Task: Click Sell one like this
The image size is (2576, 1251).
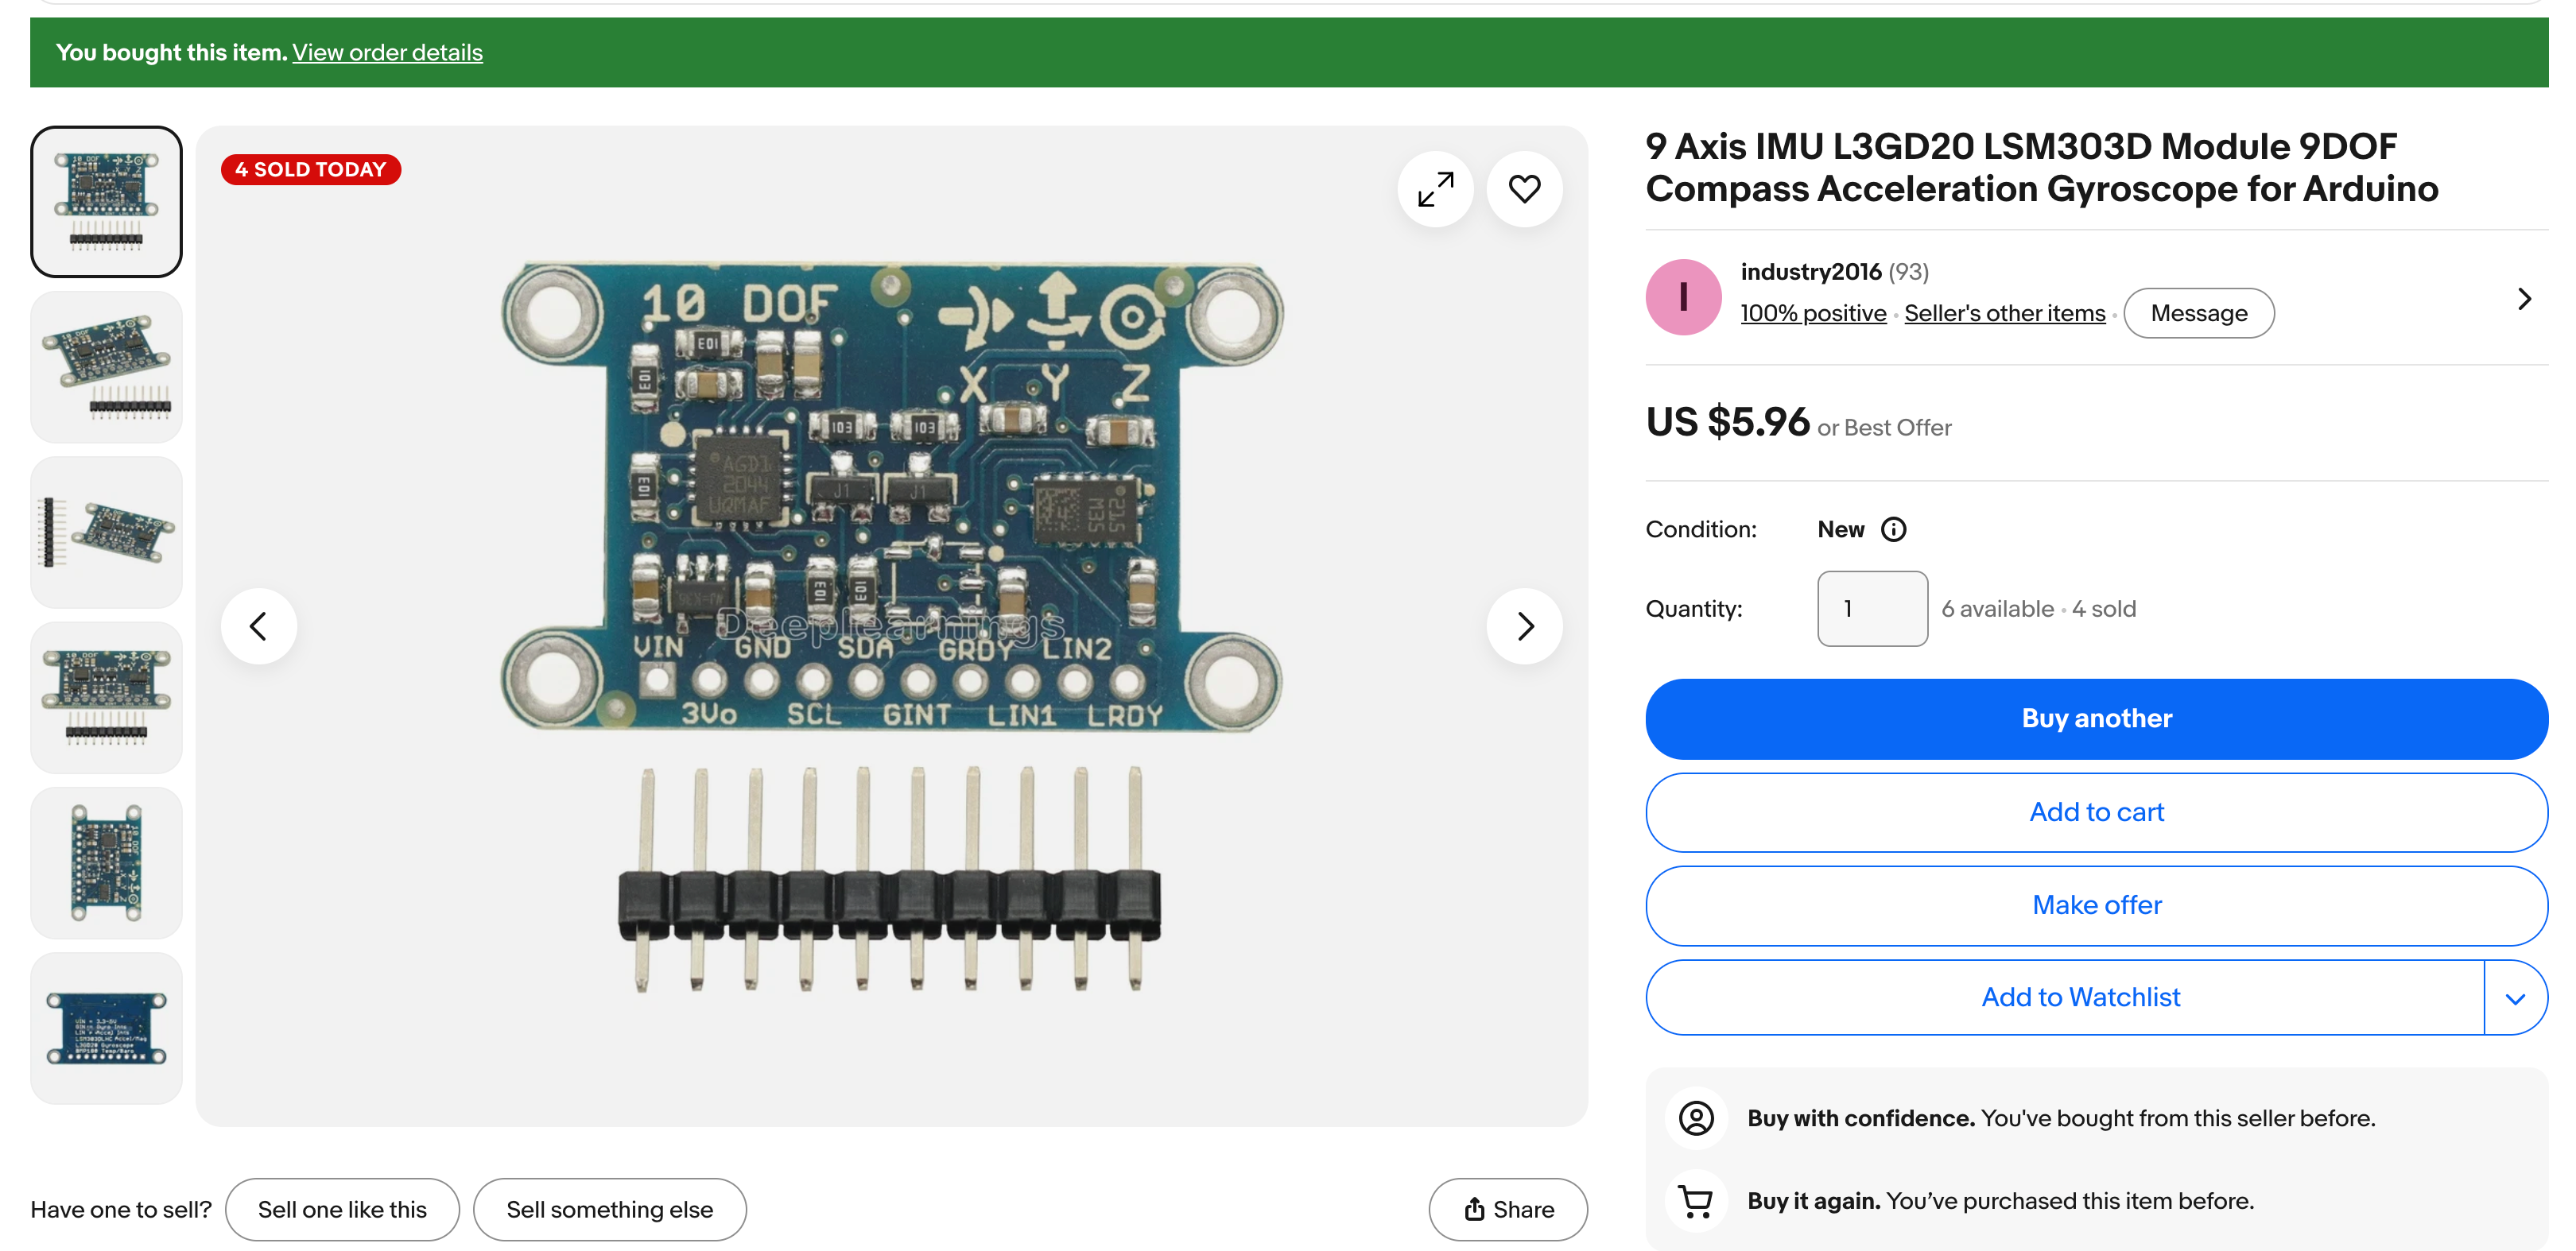Action: (342, 1209)
